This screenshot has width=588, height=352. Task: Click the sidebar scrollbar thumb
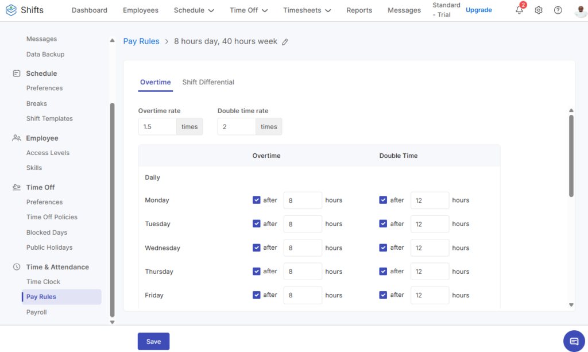(x=112, y=210)
